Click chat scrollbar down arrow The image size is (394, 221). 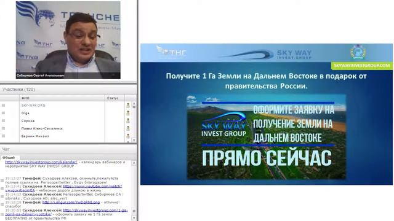134,218
